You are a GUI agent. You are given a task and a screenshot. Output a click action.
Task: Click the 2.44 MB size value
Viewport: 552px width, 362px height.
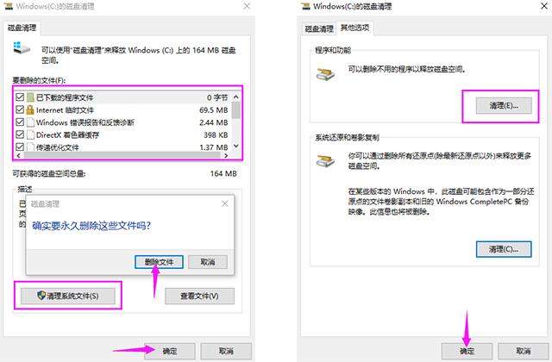[x=213, y=122]
